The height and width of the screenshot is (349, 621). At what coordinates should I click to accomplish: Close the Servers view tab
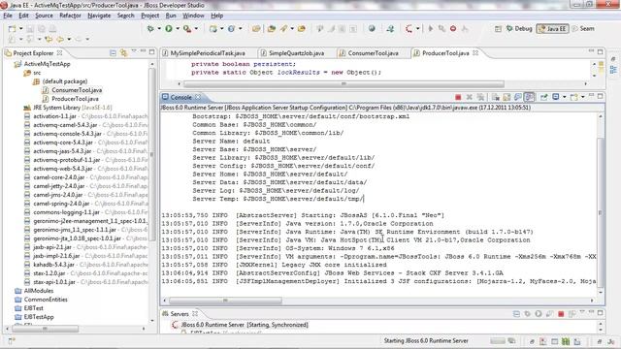[195, 313]
